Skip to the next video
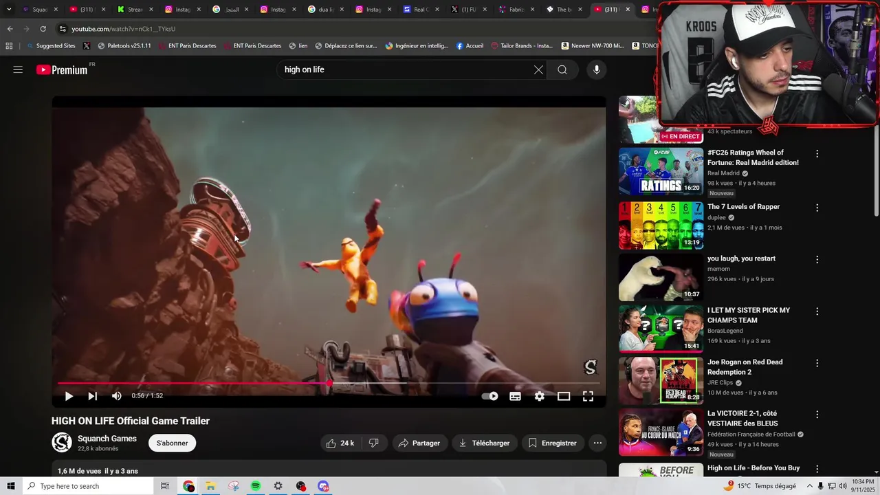880x495 pixels. [92, 396]
